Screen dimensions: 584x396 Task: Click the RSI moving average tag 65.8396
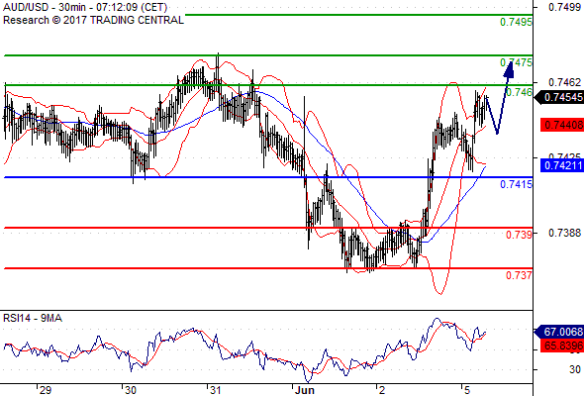click(562, 346)
